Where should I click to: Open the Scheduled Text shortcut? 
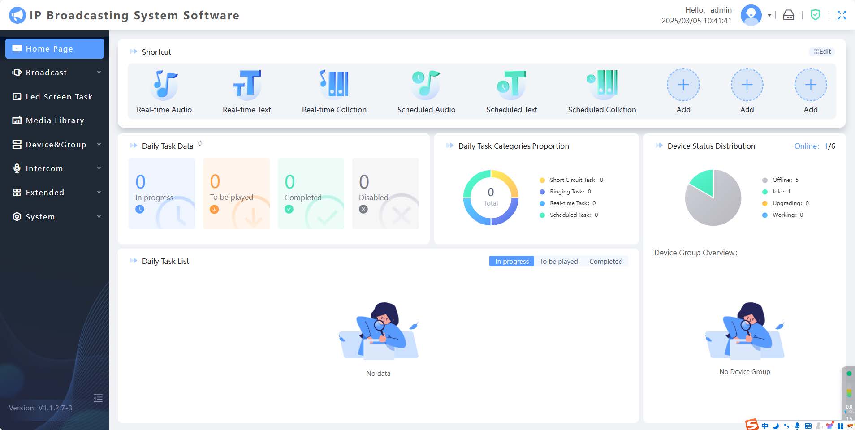[512, 91]
